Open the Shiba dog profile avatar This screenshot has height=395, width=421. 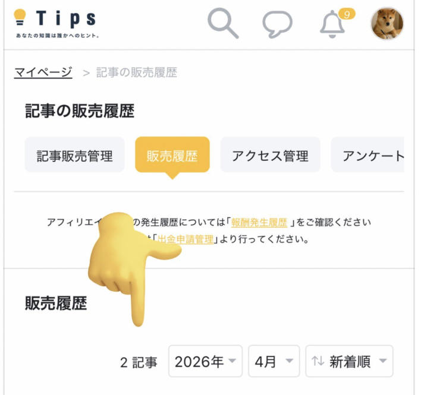pos(387,23)
